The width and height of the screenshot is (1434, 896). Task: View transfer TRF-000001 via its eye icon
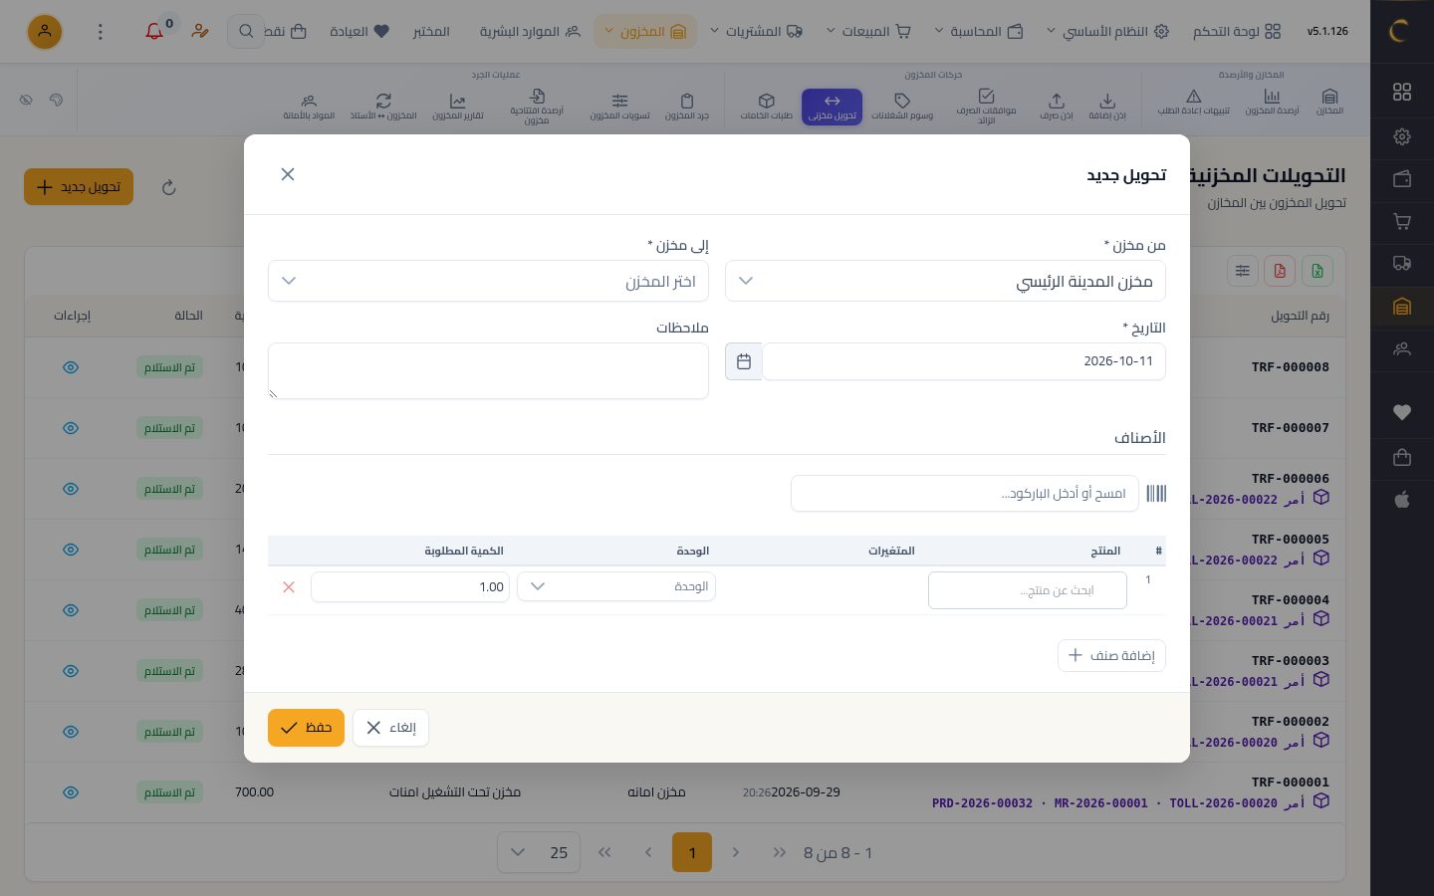click(x=71, y=792)
